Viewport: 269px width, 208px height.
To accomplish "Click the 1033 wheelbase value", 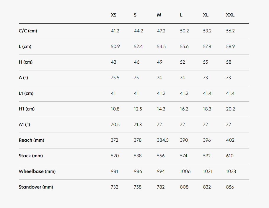I will click(x=231, y=171).
